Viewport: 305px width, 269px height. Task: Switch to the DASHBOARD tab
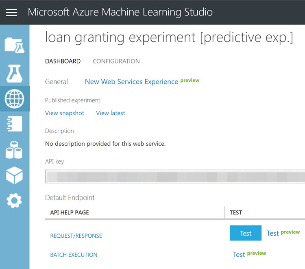click(63, 61)
